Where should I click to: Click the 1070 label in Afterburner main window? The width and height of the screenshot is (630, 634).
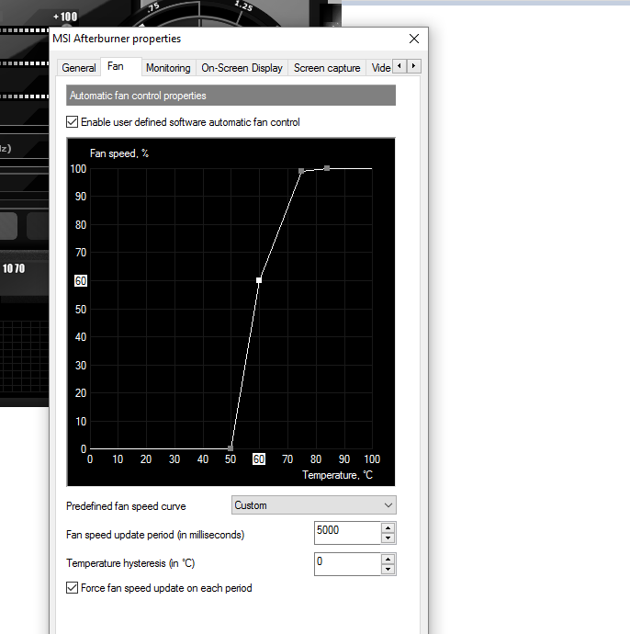click(x=14, y=268)
